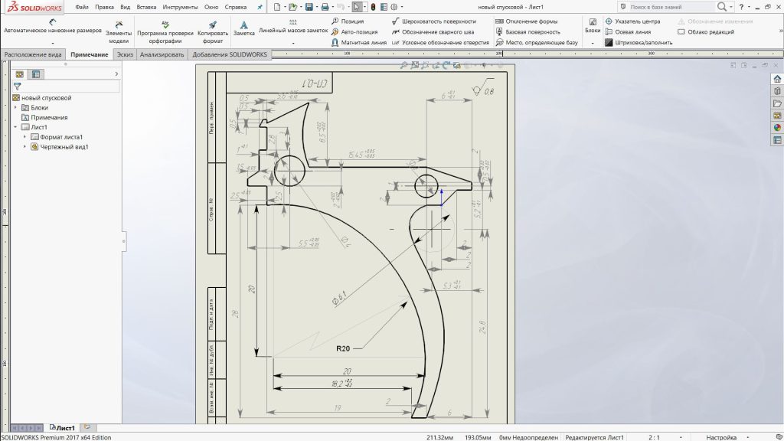
Task: Open the Вставка menu
Action: coord(146,7)
